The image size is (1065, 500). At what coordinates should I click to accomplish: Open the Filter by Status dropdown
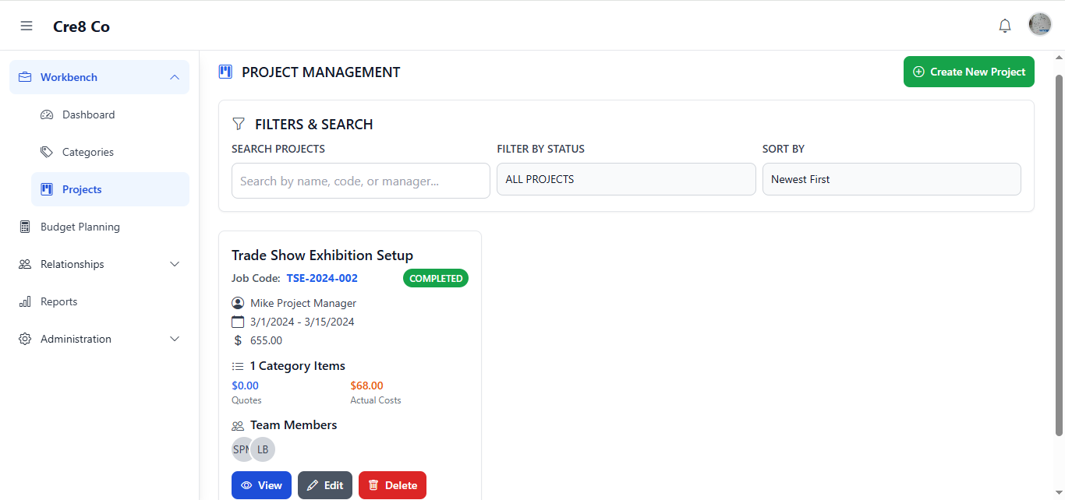click(x=626, y=179)
